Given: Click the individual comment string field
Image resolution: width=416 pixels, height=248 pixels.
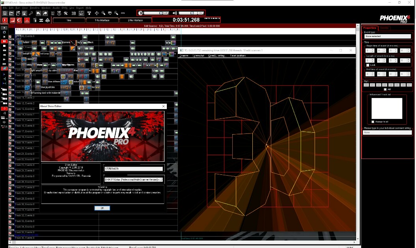Looking at the screenshot, I should [x=387, y=133].
